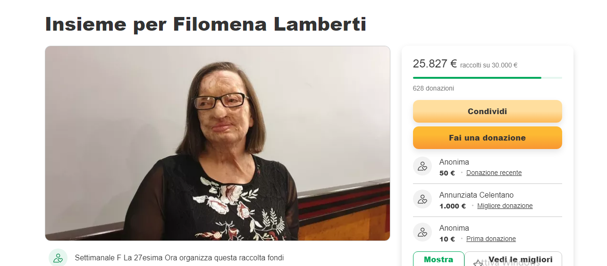Share the fundraiser with Condividi
Viewport: 607px width, 266px height.
[487, 111]
